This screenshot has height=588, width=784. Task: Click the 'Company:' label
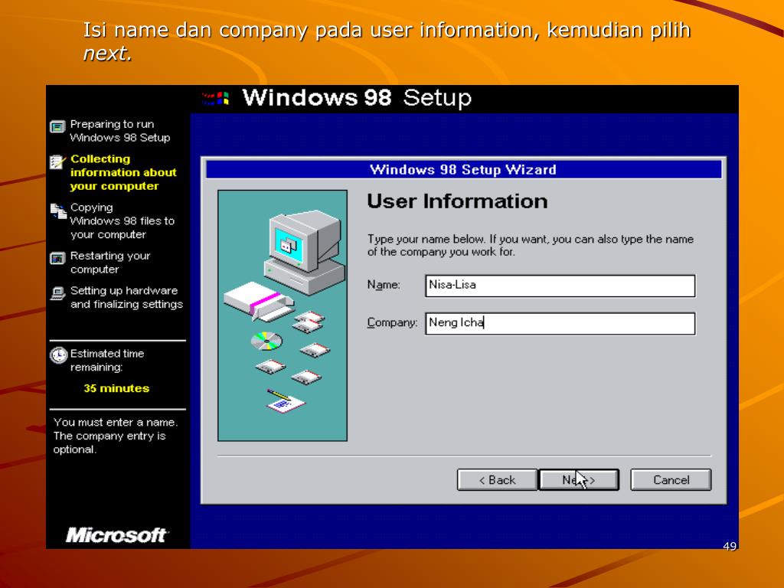pyautogui.click(x=392, y=322)
